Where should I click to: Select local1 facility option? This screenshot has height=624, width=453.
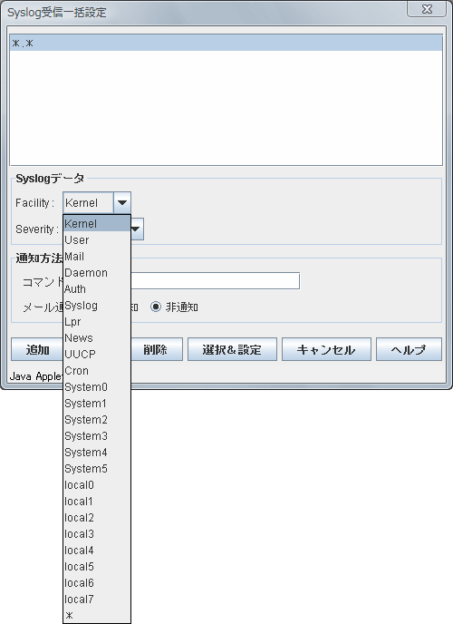point(97,501)
